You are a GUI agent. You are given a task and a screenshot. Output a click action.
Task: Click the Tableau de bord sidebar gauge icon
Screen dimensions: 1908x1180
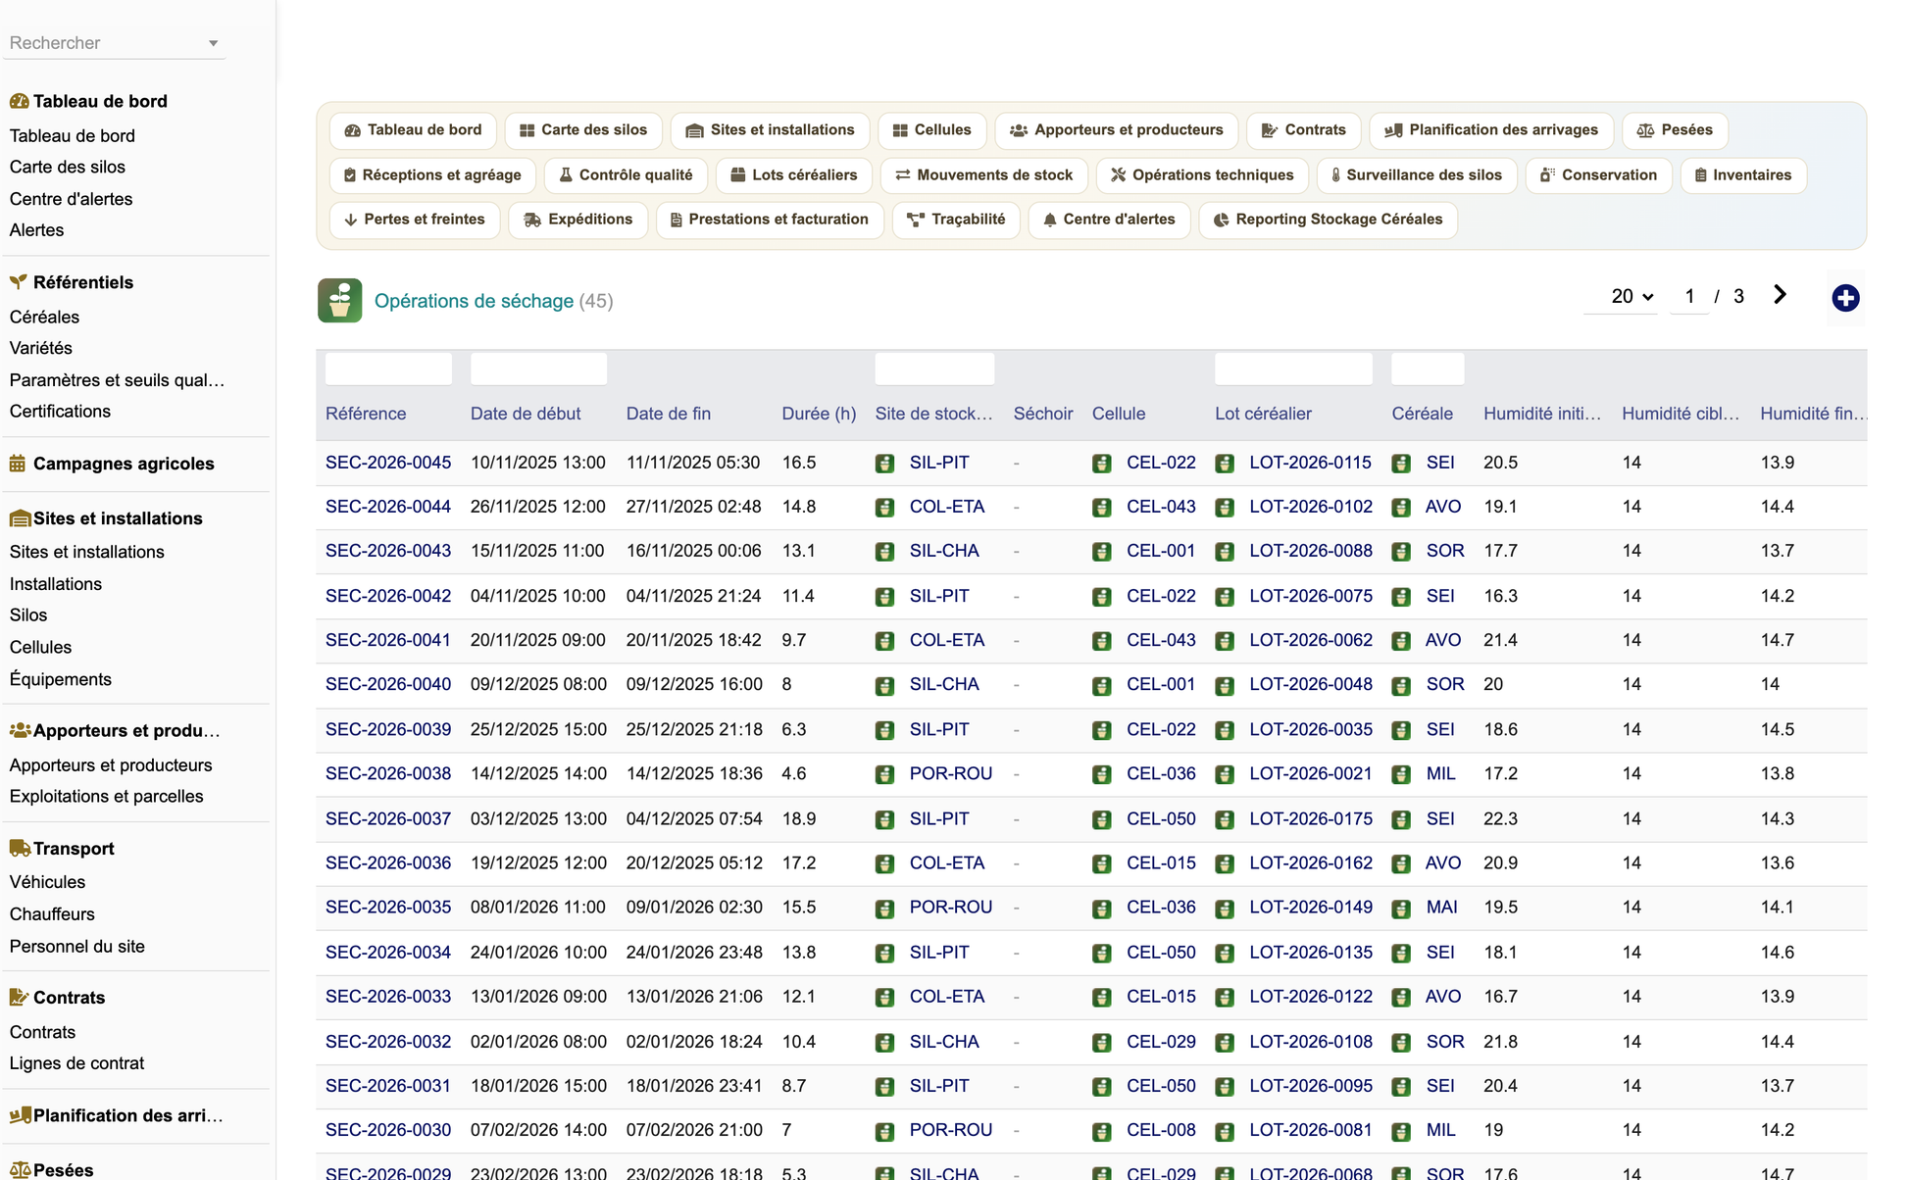coord(19,101)
